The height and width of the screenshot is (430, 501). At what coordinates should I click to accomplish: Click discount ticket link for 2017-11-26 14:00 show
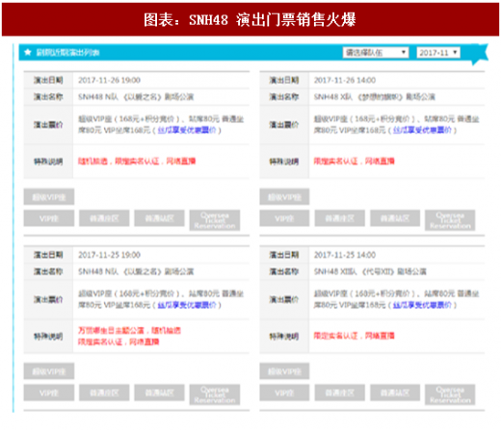(x=422, y=130)
